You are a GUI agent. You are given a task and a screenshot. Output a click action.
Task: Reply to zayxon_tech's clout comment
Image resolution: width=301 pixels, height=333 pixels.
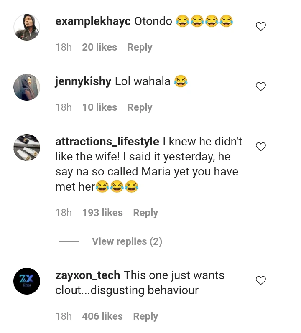tap(145, 316)
